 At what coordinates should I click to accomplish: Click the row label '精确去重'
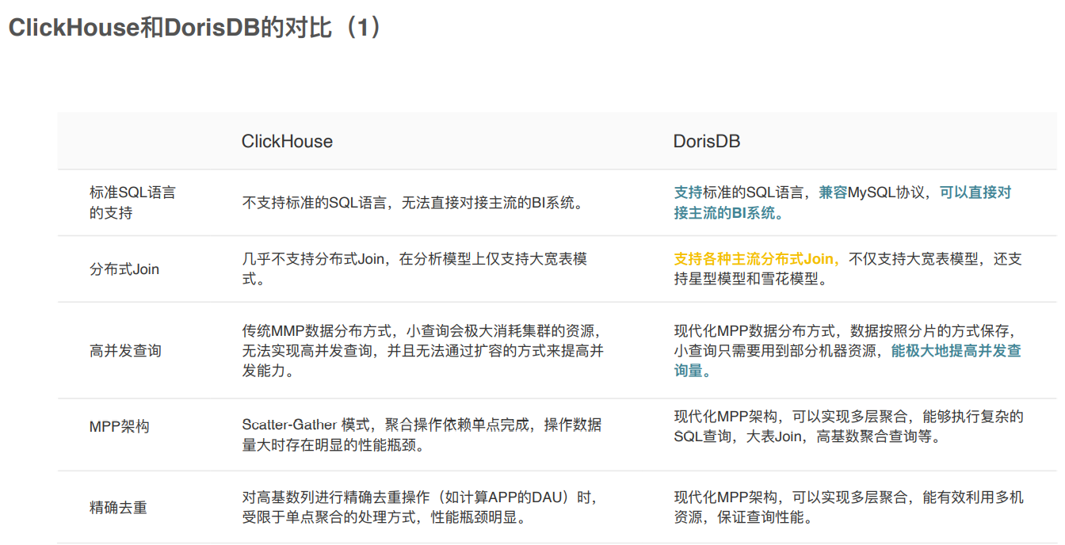118,507
